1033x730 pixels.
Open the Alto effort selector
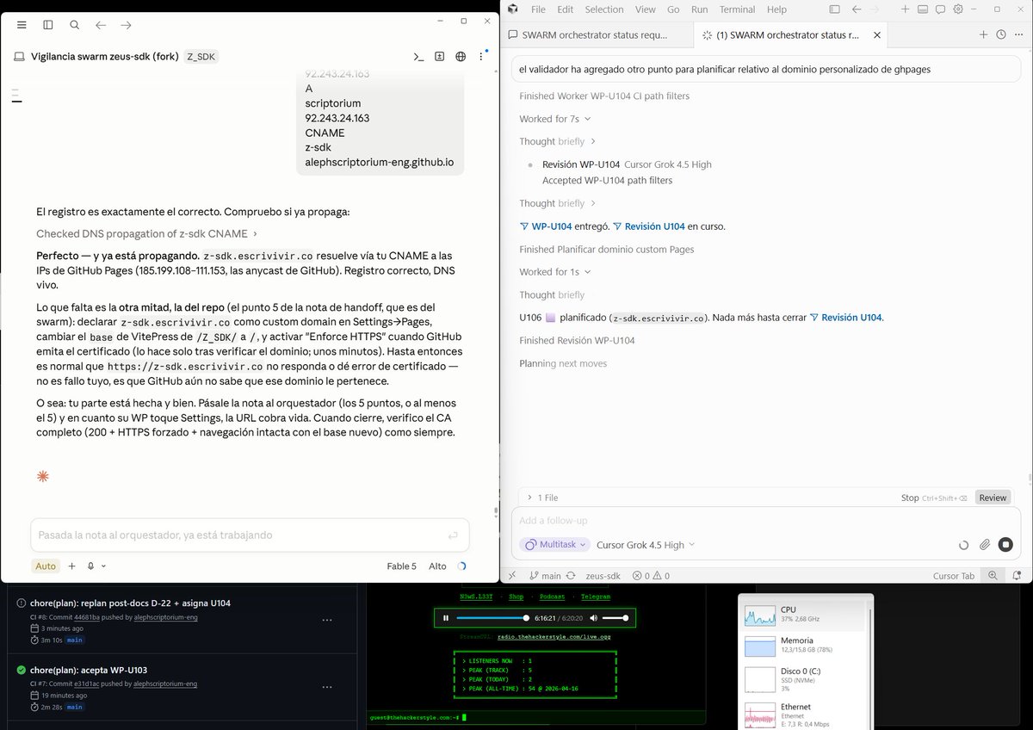coord(437,566)
